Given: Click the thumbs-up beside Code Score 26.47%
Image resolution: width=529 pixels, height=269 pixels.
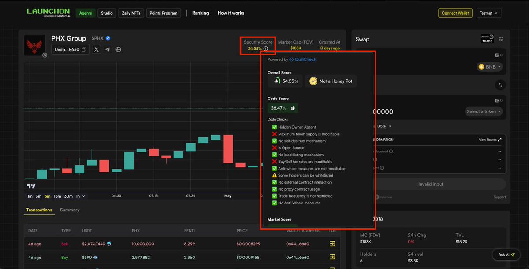Looking at the screenshot, I should [293, 108].
